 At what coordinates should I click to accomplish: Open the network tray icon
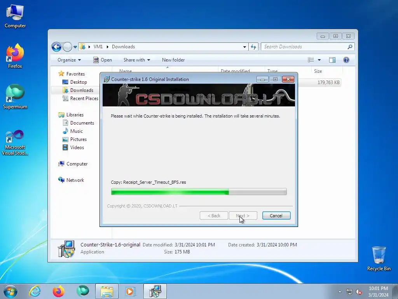349,292
